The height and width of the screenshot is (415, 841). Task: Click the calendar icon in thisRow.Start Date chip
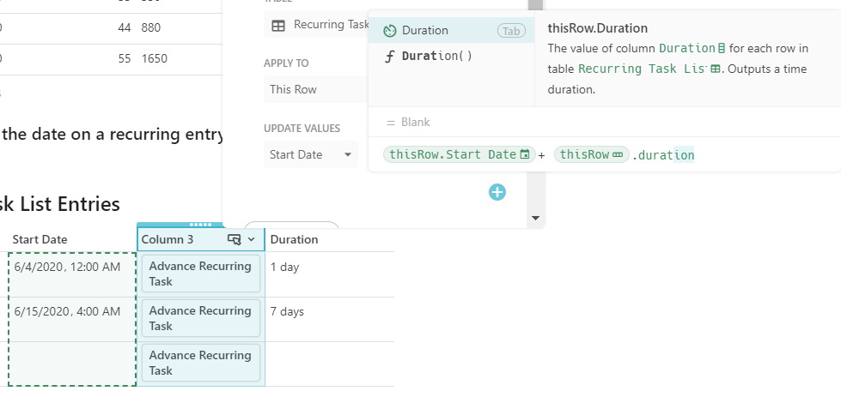525,154
